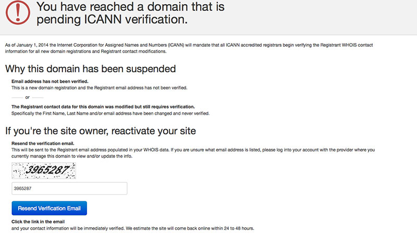The image size is (417, 234).
Task: Click the captcha image showing 3965287
Action: [44, 171]
